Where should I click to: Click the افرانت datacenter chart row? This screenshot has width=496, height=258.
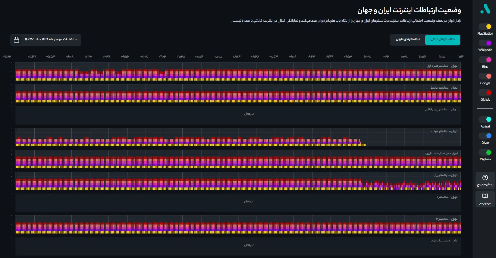(x=238, y=137)
